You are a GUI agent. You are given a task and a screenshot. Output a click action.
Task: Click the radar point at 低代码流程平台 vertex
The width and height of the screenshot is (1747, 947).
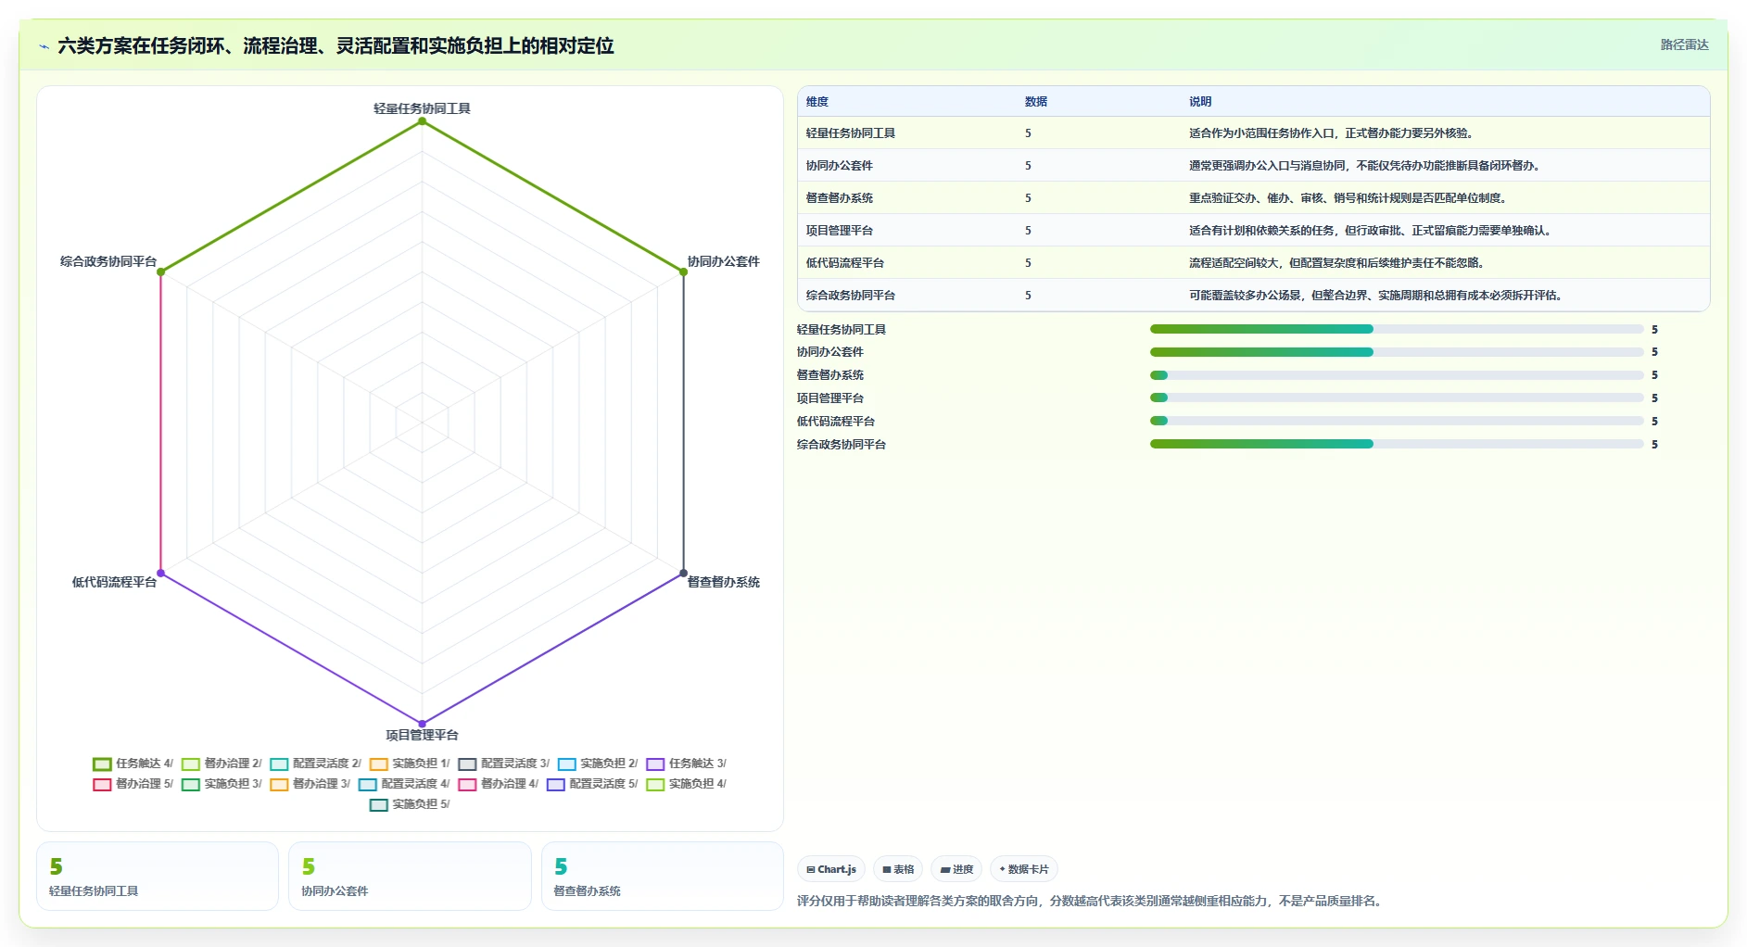pyautogui.click(x=161, y=574)
